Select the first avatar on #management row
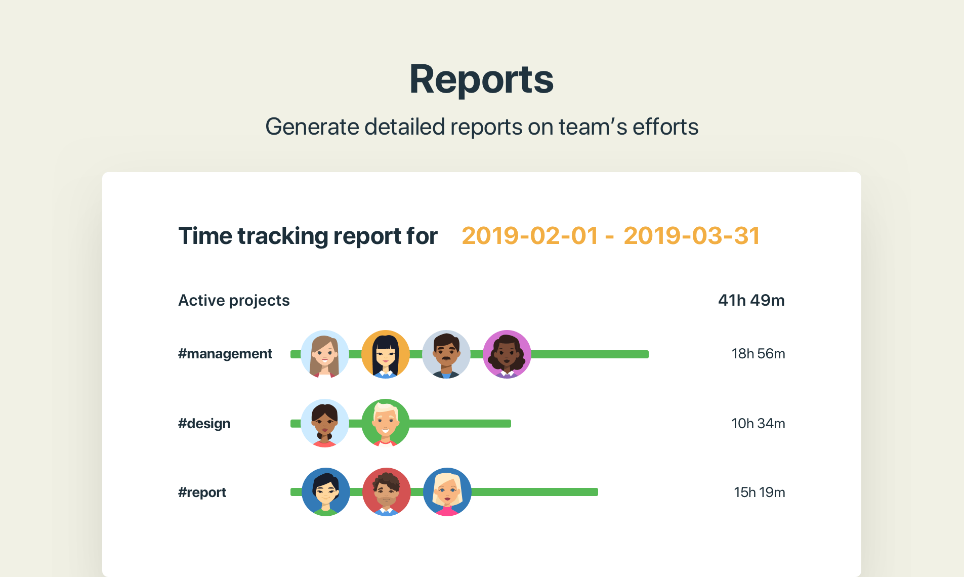This screenshot has width=964, height=577. pyautogui.click(x=325, y=354)
